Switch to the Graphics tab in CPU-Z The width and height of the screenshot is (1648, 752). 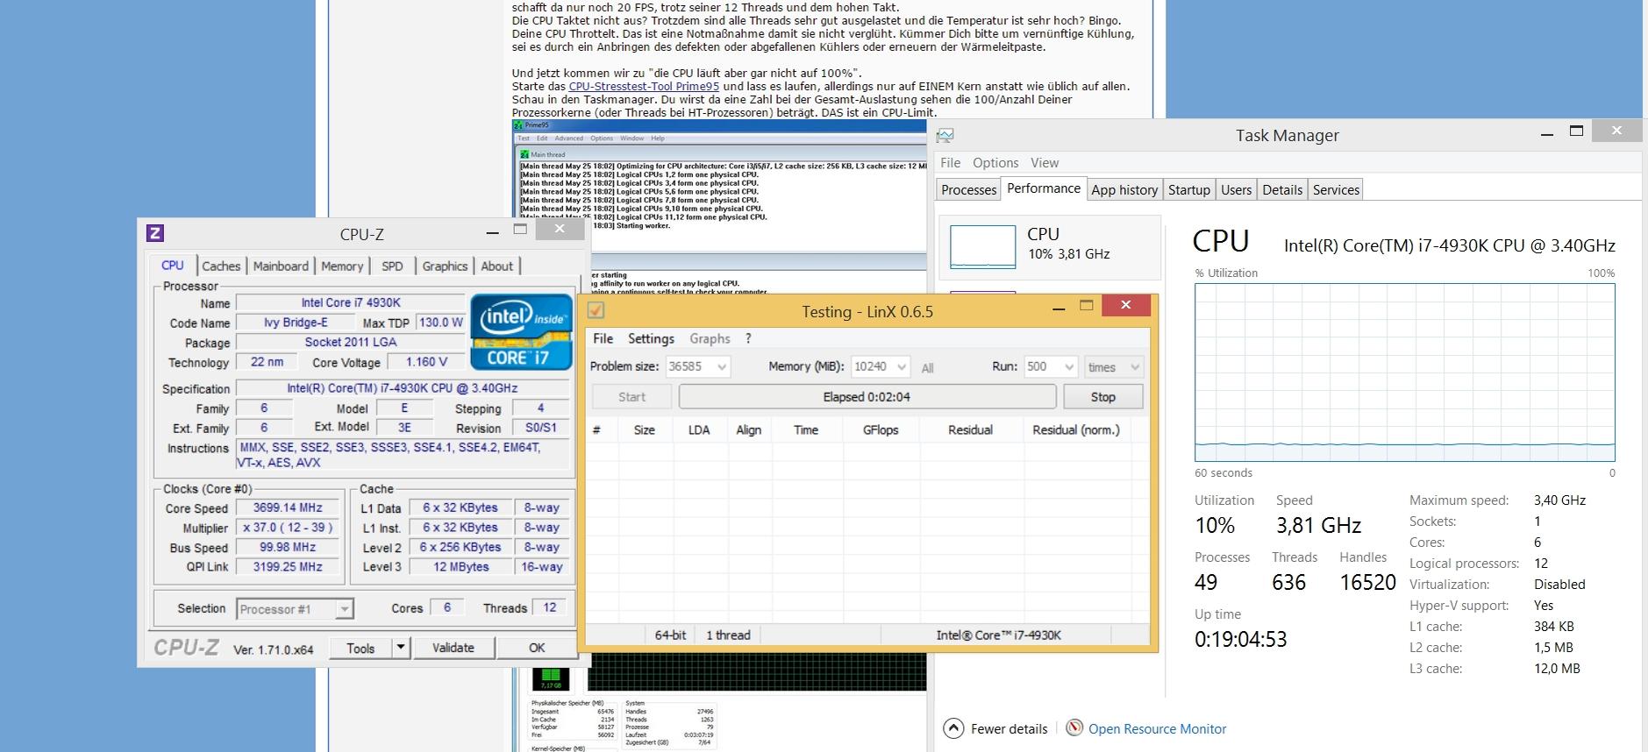445,266
